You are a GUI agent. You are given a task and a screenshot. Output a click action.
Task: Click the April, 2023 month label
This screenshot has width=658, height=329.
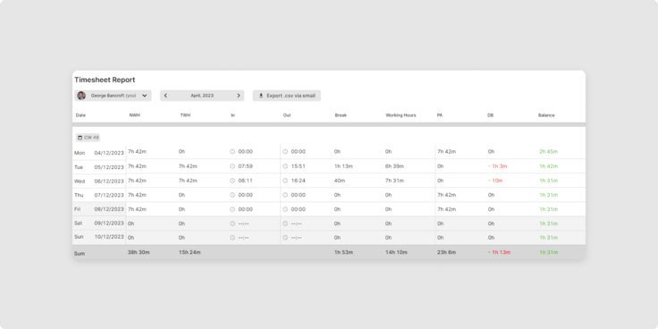point(202,96)
